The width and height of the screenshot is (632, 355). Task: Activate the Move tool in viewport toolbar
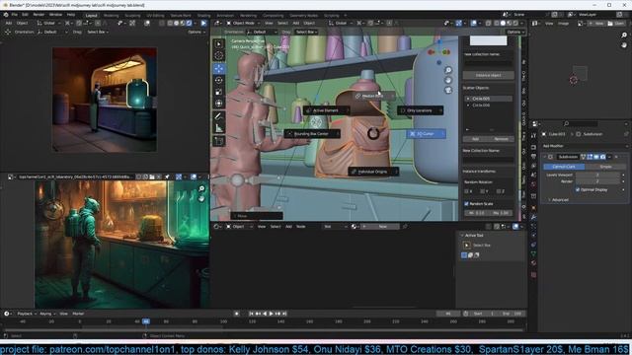(219, 68)
